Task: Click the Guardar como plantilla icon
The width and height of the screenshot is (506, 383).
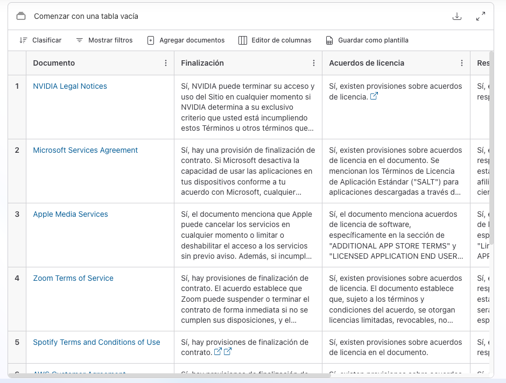Action: pyautogui.click(x=329, y=40)
